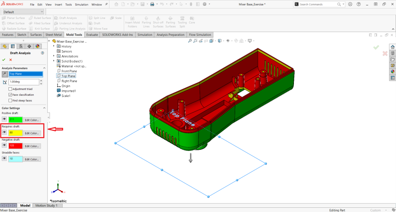This screenshot has height=212, width=396.
Task: Click Edit Color for Requires draft
Action: [x=32, y=133]
